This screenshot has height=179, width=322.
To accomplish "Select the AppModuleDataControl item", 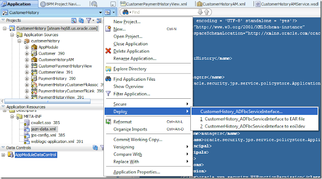I will [x=35, y=155].
